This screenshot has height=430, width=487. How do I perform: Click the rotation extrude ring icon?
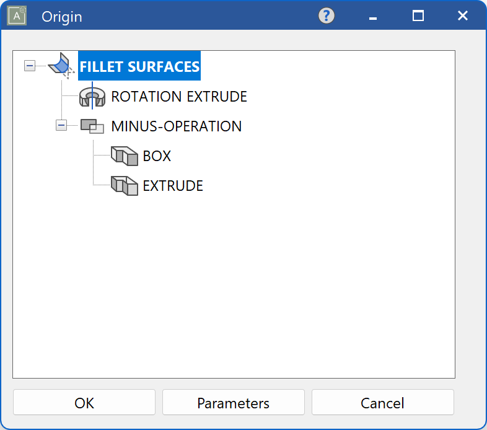[92, 97]
